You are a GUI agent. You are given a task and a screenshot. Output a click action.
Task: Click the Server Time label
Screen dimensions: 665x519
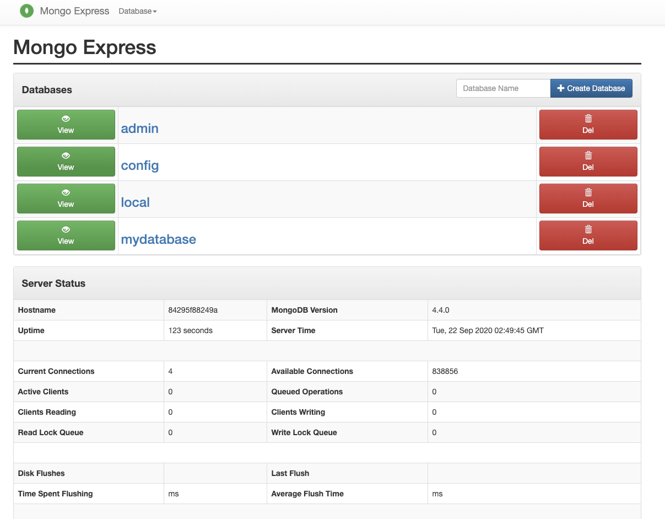(294, 330)
